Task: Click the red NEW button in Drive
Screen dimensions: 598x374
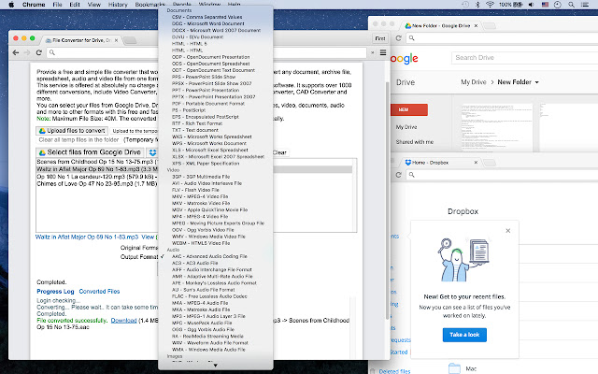Action: 409,110
